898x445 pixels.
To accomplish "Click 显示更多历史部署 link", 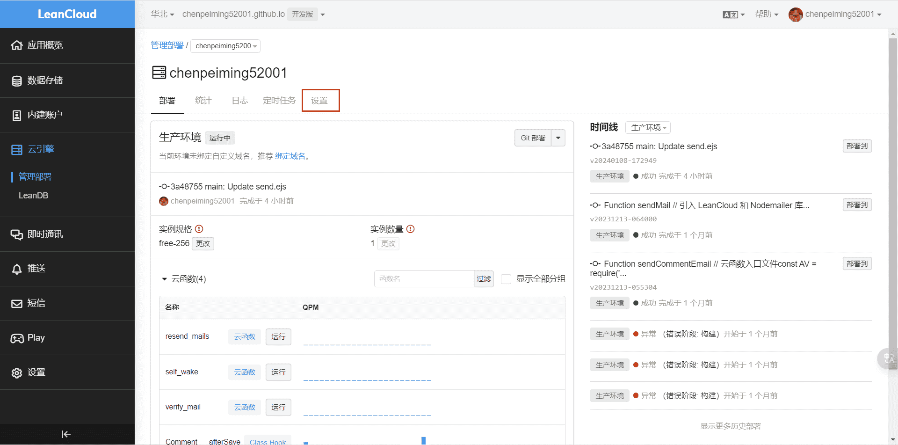I will (731, 426).
